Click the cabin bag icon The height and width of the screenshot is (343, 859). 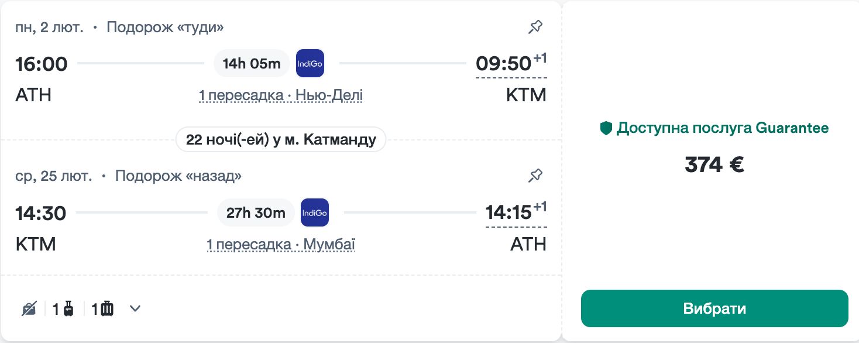(68, 308)
